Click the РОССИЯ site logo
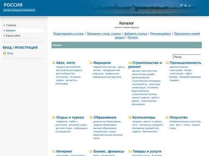Viewport: 209px width, 156px height. click(13, 5)
